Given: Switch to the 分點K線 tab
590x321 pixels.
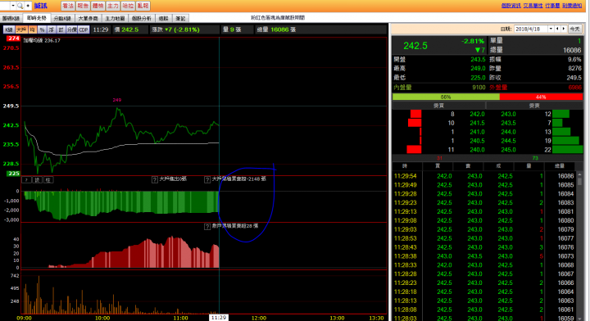Looking at the screenshot, I should (62, 18).
